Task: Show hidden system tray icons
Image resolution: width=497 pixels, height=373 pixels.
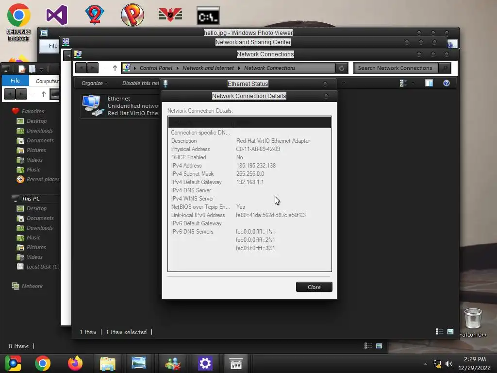Action: (425, 364)
